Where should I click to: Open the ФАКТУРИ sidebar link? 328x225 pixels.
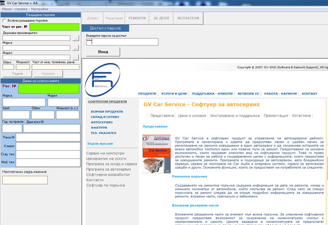point(99,127)
